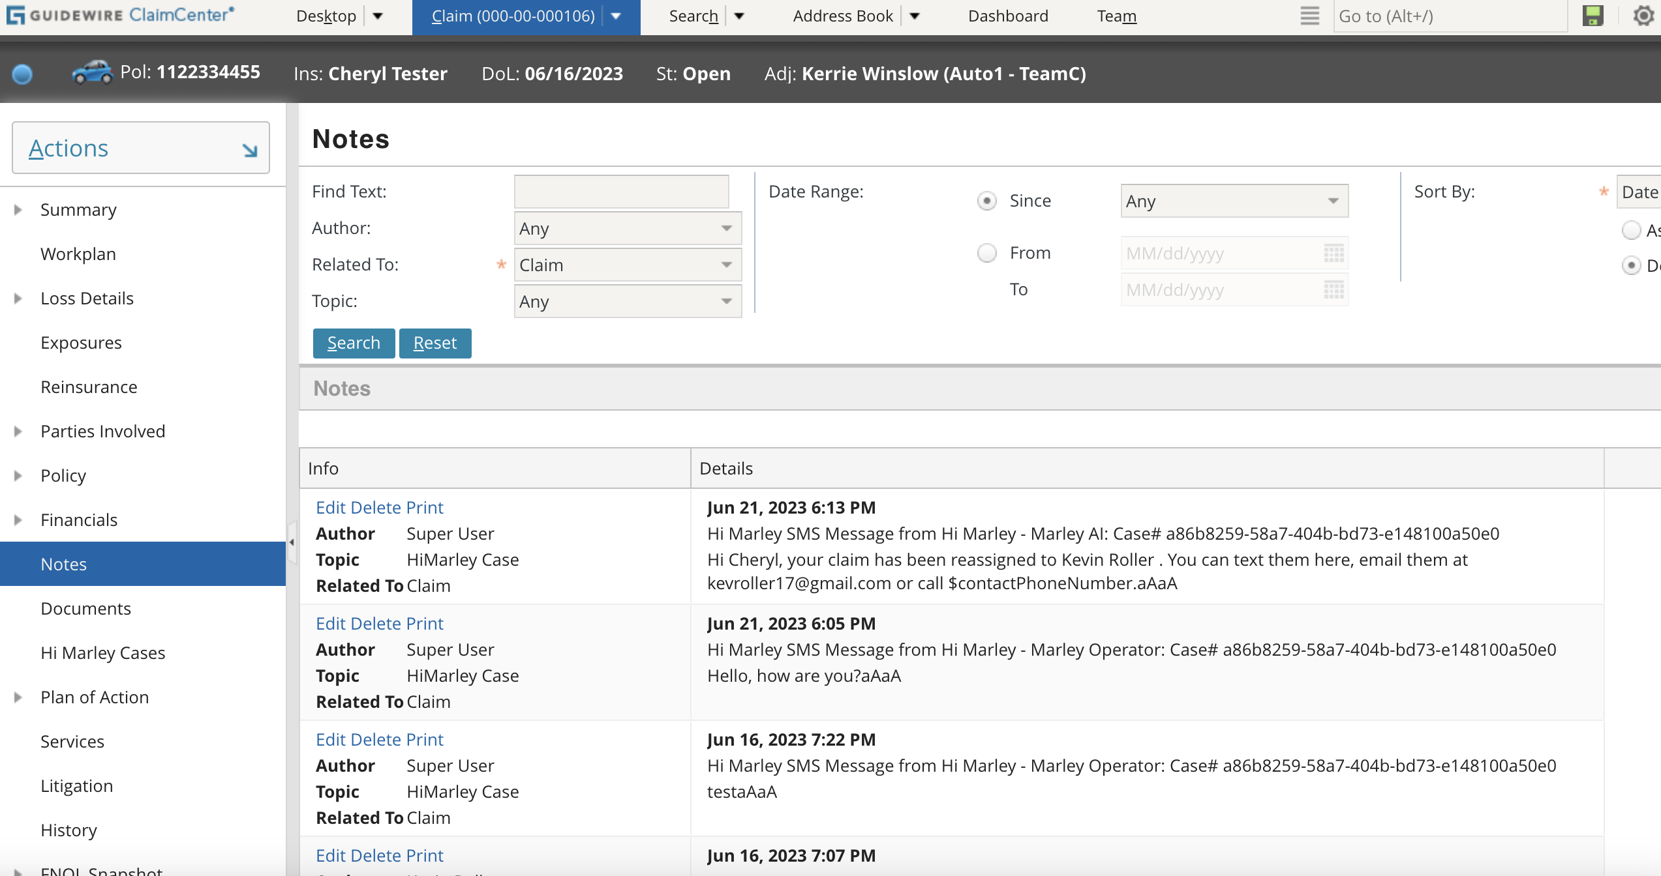The image size is (1661, 876).
Task: Switch to the Hi Marley Cases sidebar tab
Action: click(x=102, y=652)
